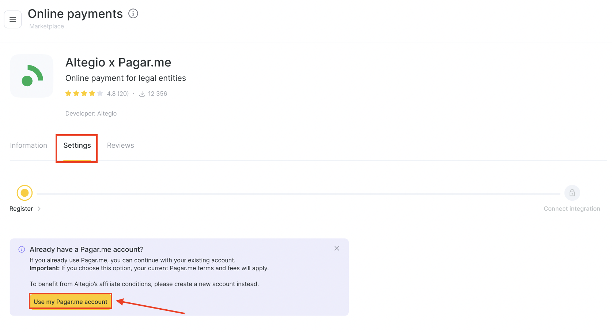The height and width of the screenshot is (332, 612).
Task: Click the Developer: Altegio text
Action: [x=91, y=114]
